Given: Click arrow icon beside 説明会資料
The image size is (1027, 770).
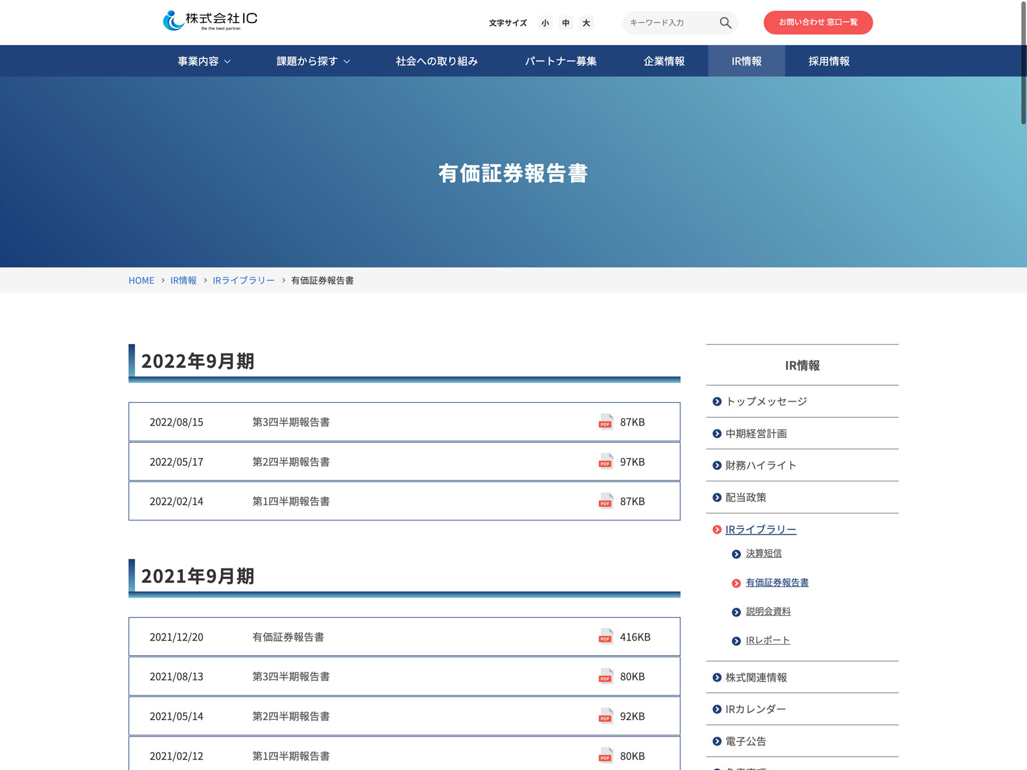Looking at the screenshot, I should tap(736, 612).
